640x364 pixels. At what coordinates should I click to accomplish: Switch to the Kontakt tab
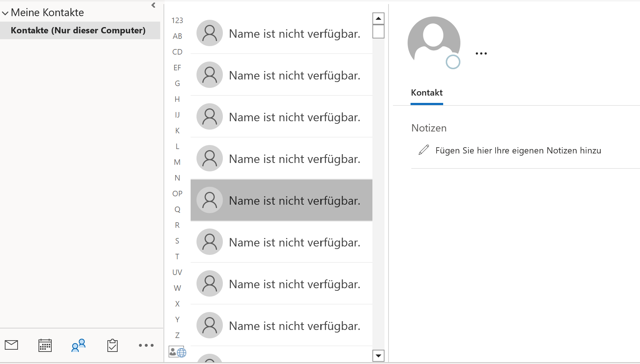pyautogui.click(x=427, y=93)
